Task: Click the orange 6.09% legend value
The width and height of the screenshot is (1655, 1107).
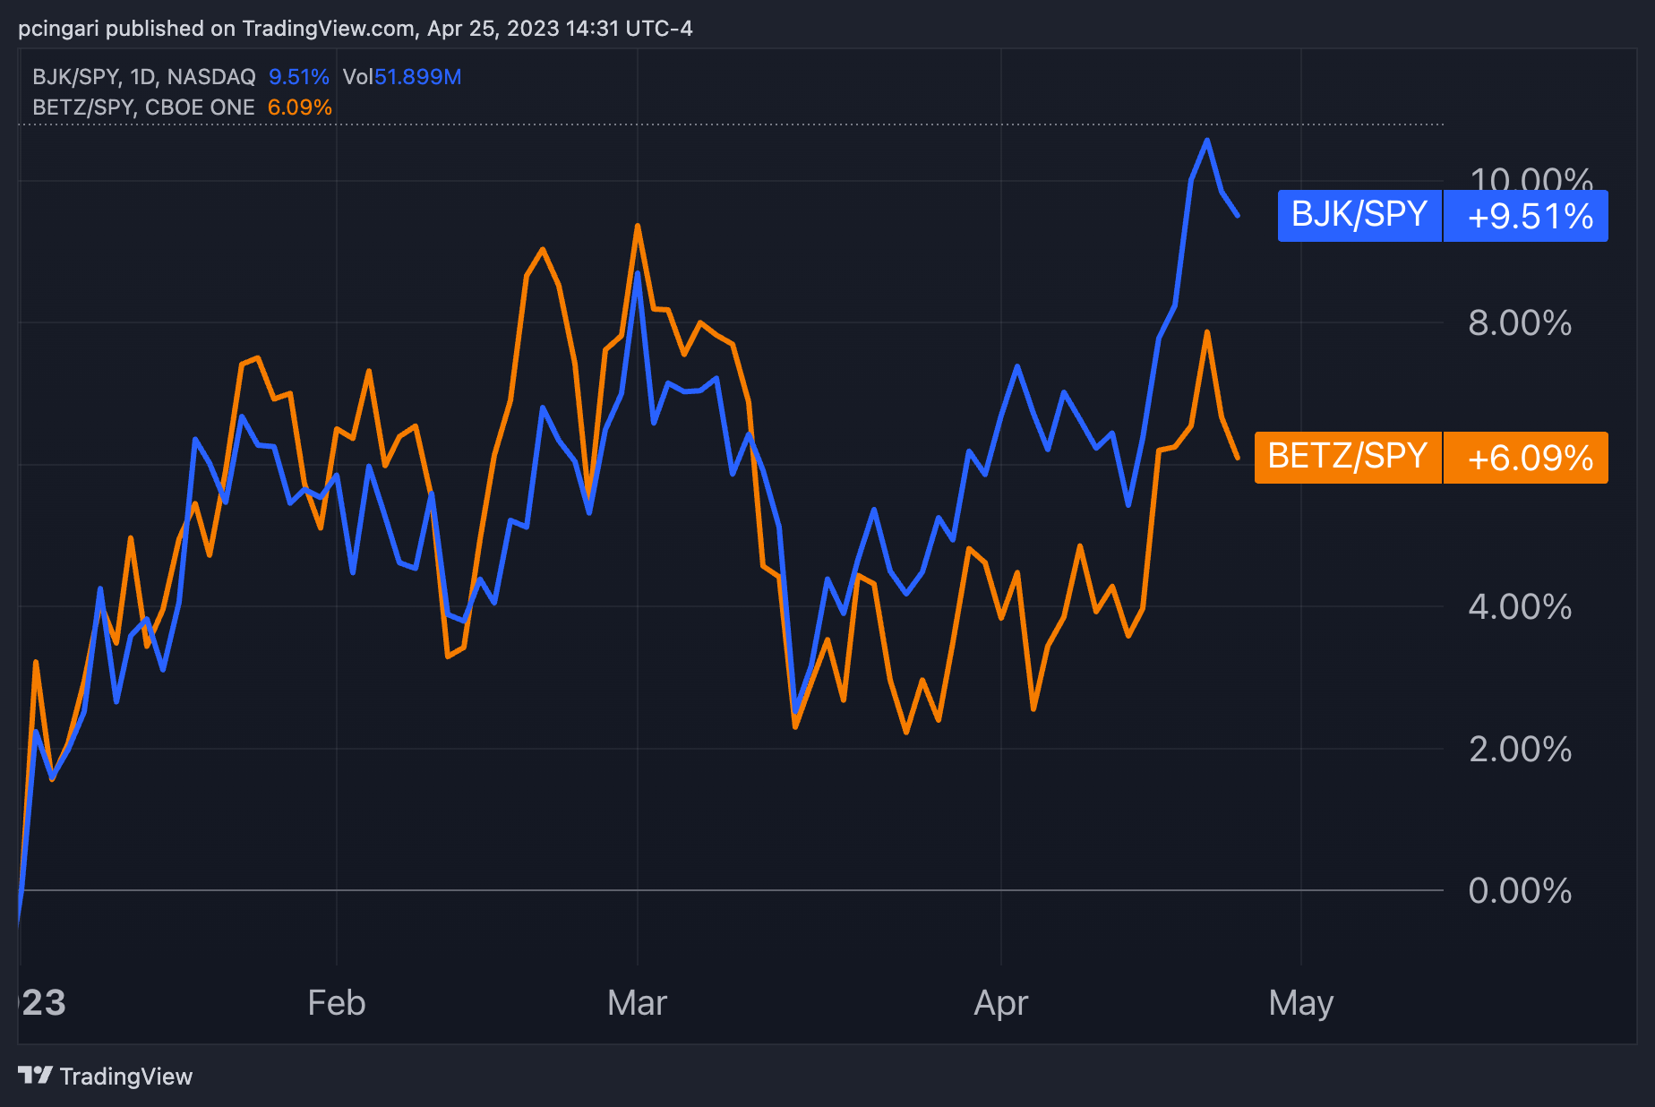Action: coord(299,107)
